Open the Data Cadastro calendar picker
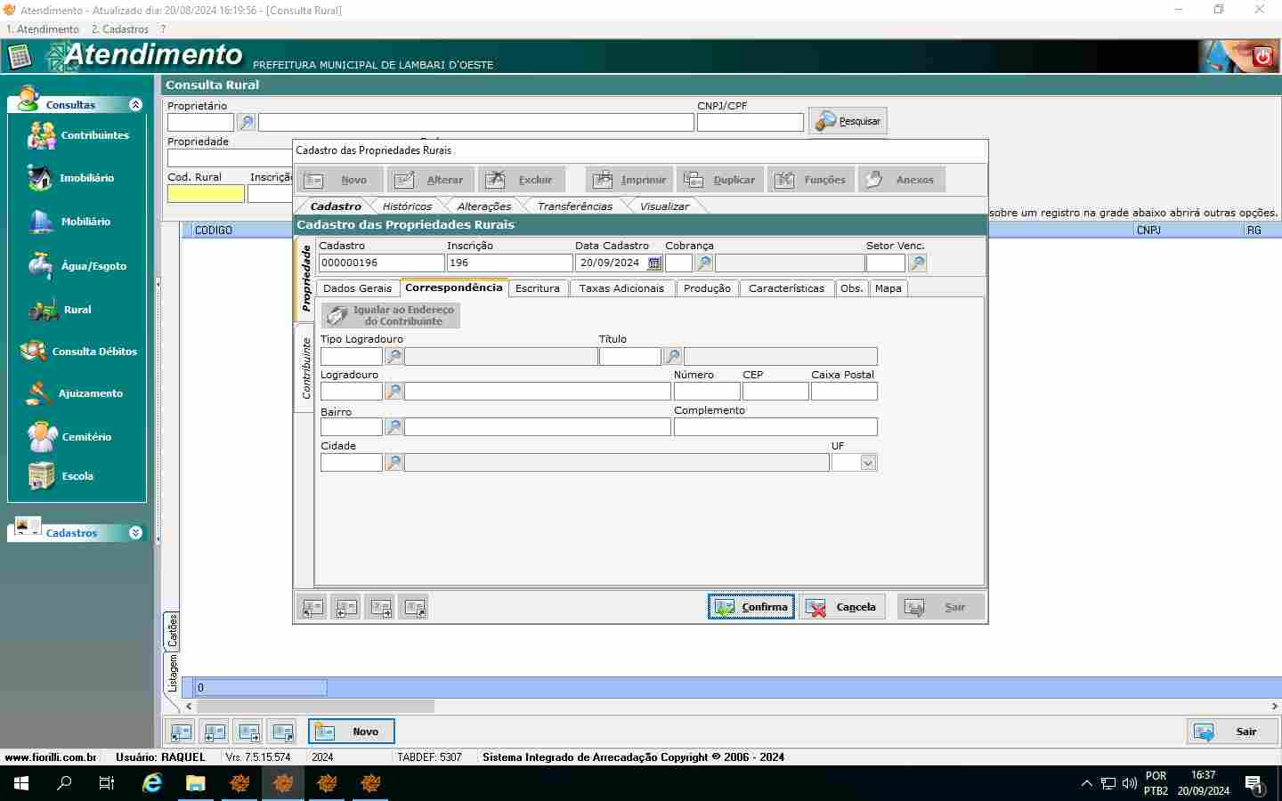This screenshot has height=801, width=1282. coord(654,263)
